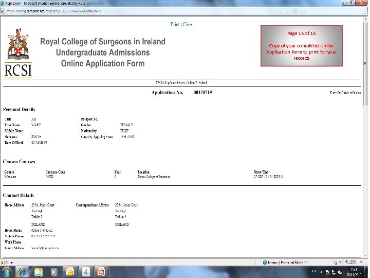Click the Personal Details heading
Screen dimensions: 370x278
click(x=19, y=110)
